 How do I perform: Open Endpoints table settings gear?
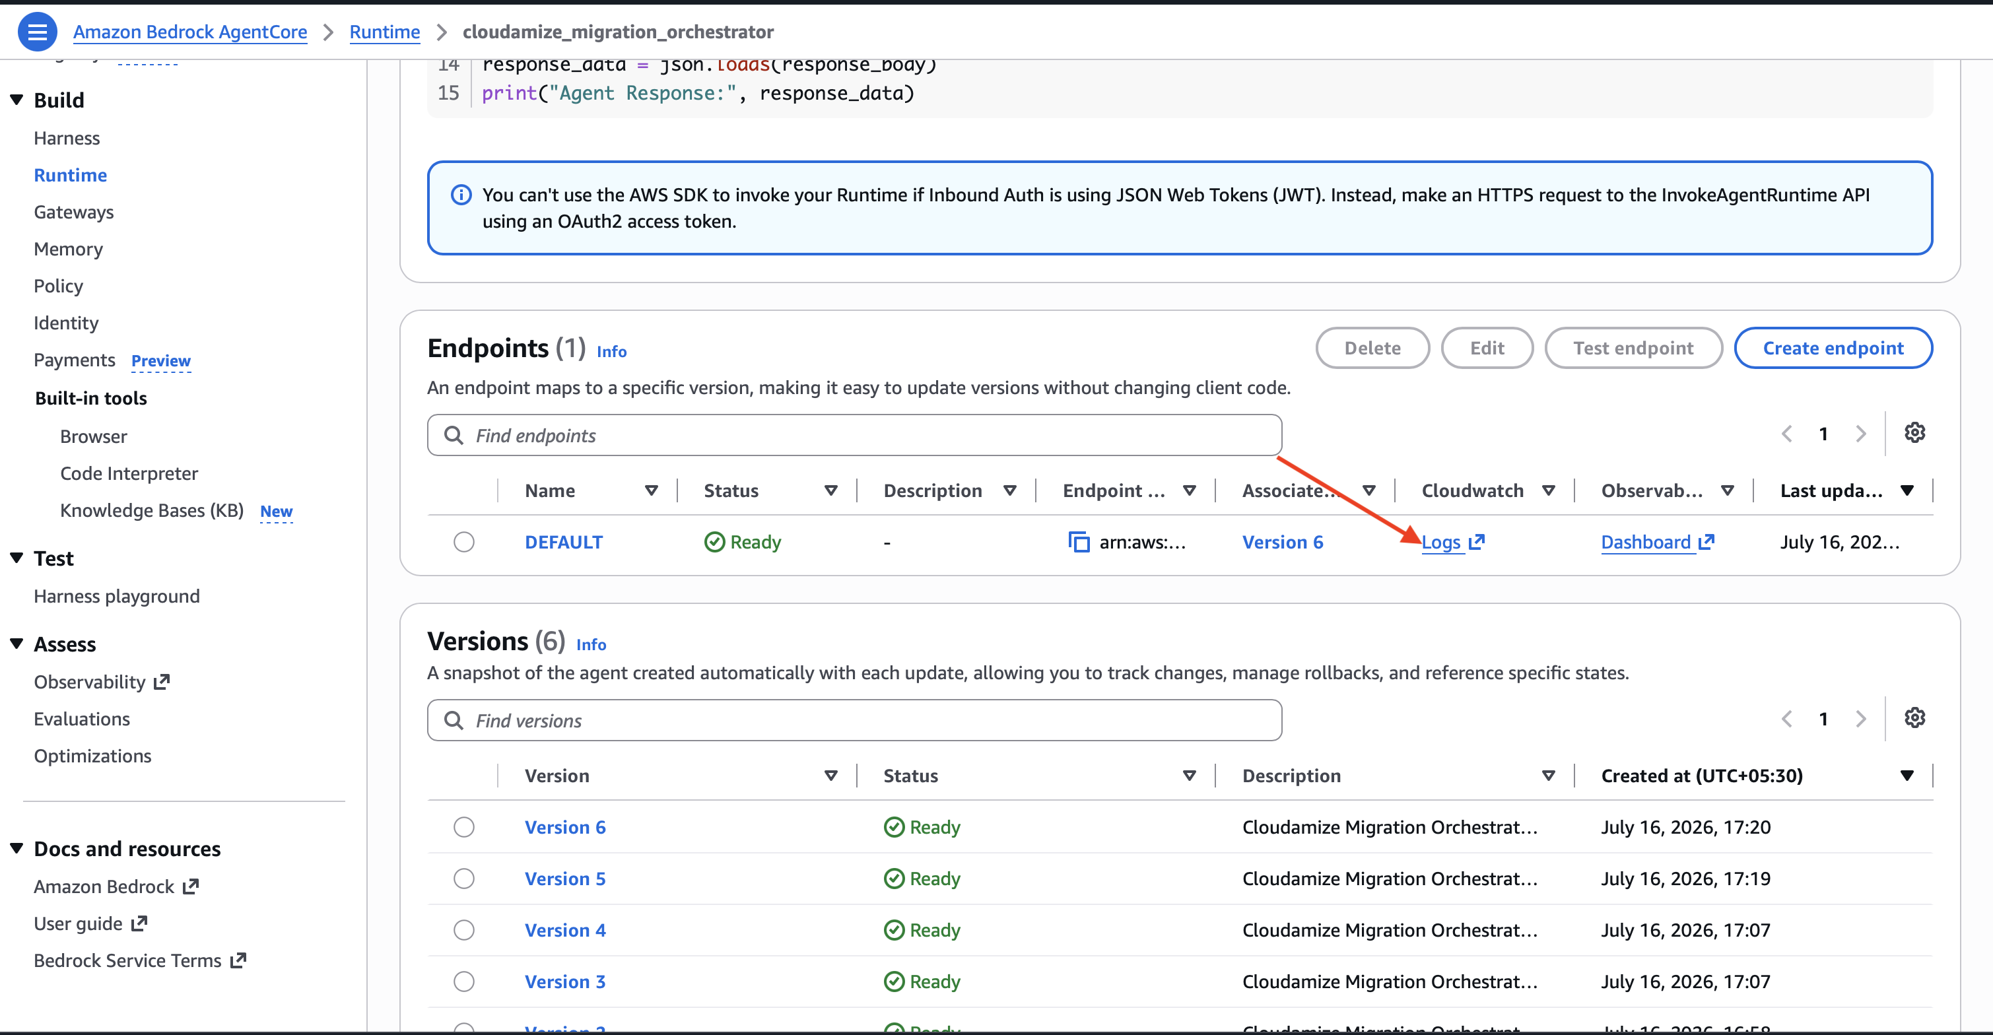coord(1914,433)
